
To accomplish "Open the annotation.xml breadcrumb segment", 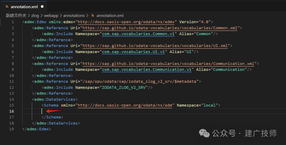I will [x=110, y=16].
